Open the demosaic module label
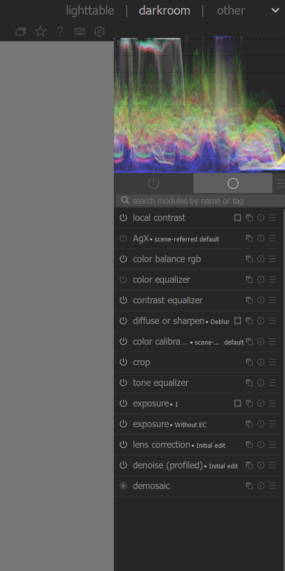Image resolution: width=285 pixels, height=571 pixels. (151, 486)
